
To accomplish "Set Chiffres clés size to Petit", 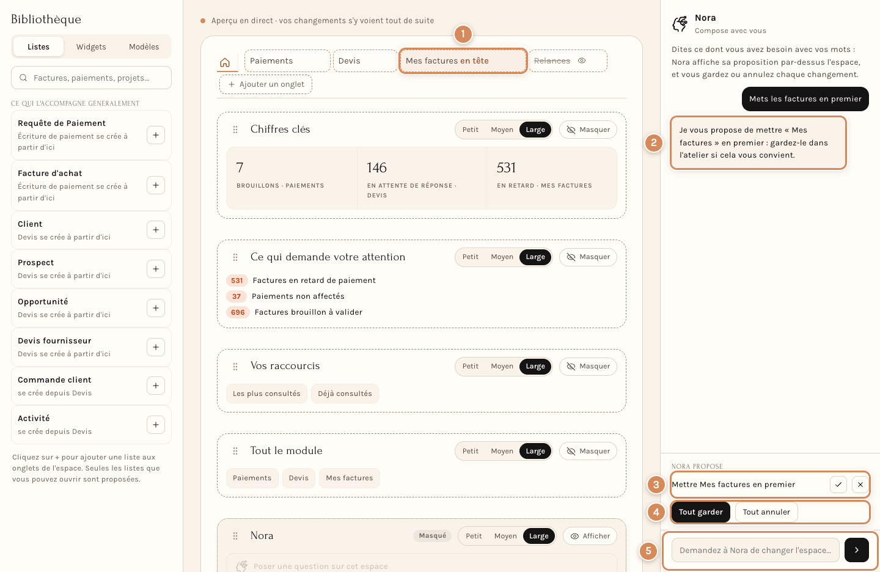I will click(471, 130).
